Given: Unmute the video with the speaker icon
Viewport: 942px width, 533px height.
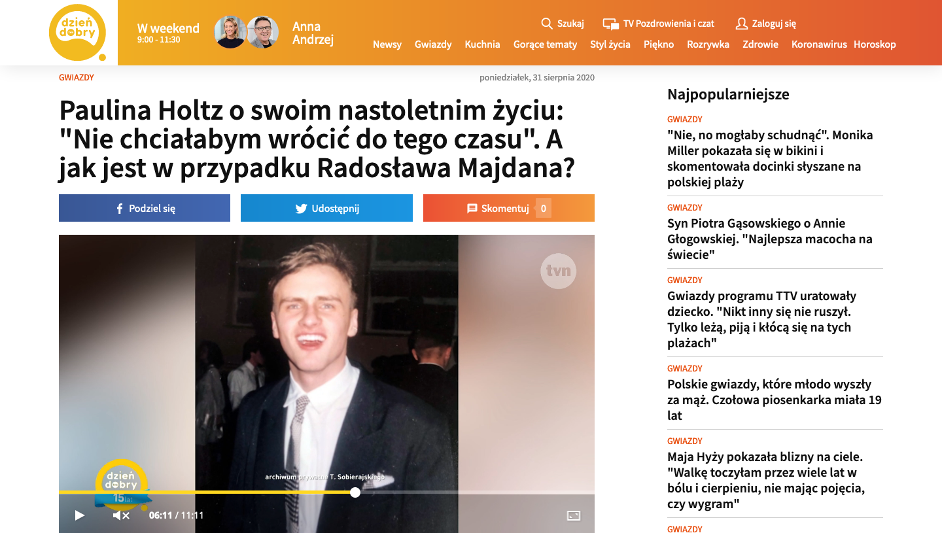Looking at the screenshot, I should point(121,515).
